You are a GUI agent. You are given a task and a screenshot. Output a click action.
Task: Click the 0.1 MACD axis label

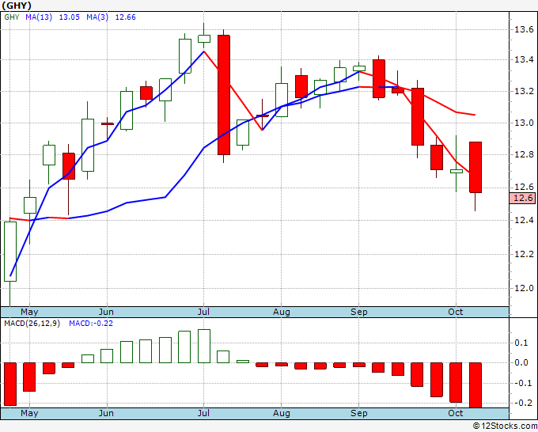pos(521,343)
